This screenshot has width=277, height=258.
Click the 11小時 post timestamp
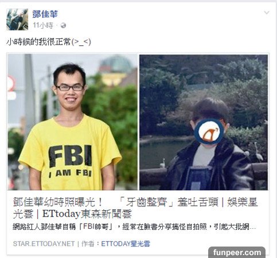43,25
